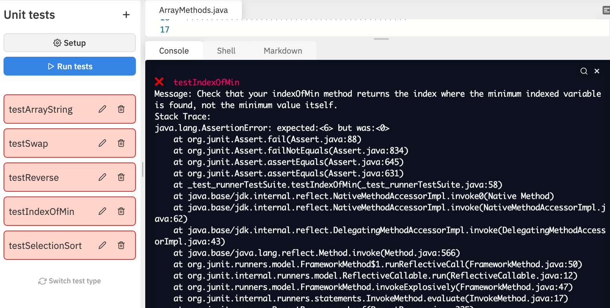Switch to the Shell tab
Screen dimensions: 610x308
[226, 51]
